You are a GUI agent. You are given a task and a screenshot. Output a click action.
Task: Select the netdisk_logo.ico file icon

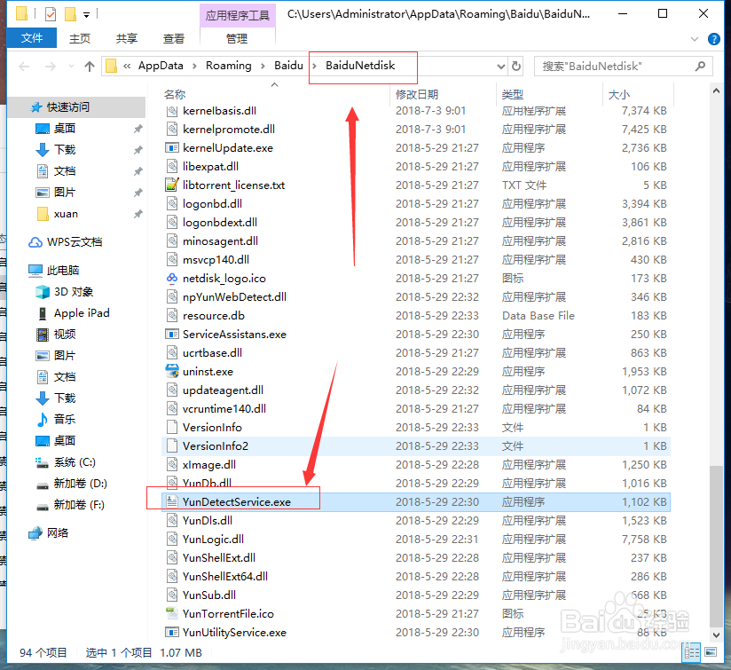tap(172, 279)
